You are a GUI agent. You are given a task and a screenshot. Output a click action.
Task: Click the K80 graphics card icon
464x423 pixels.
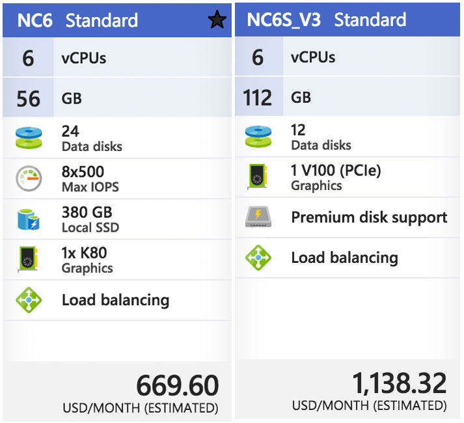point(28,260)
